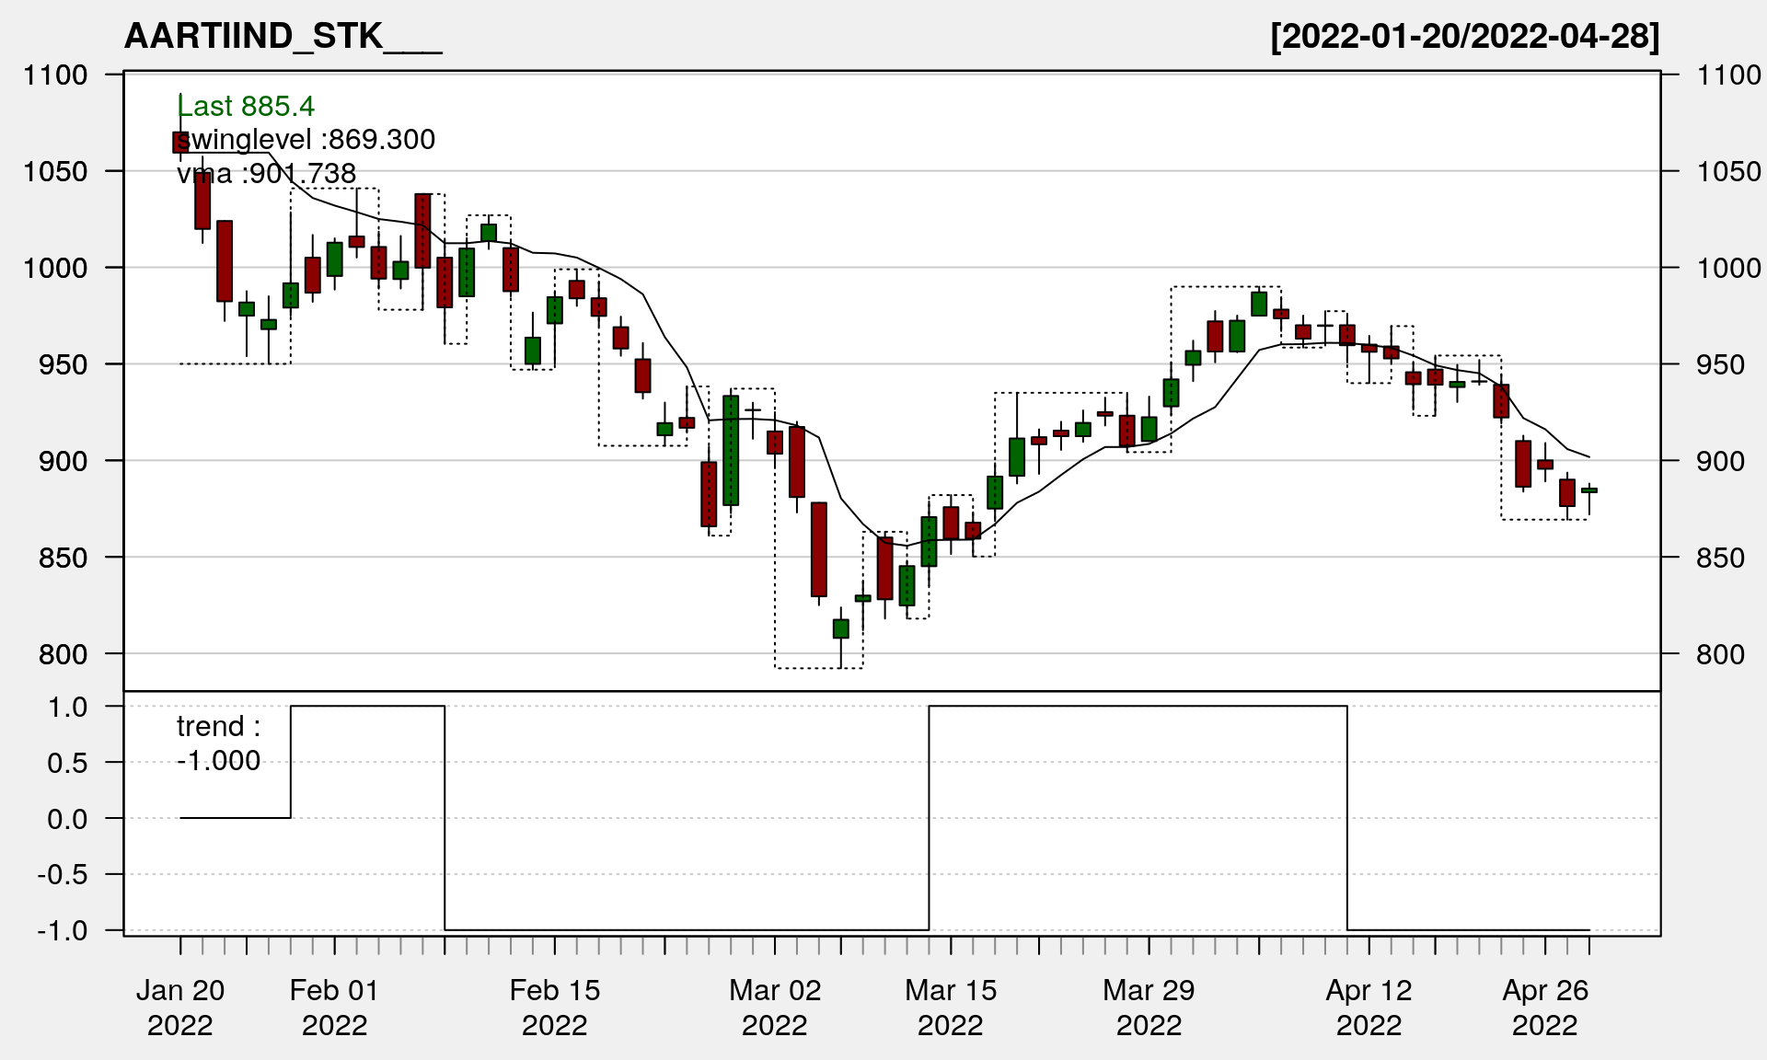Click the last green candlestick near 885
Image resolution: width=1767 pixels, height=1060 pixels.
click(x=1589, y=490)
